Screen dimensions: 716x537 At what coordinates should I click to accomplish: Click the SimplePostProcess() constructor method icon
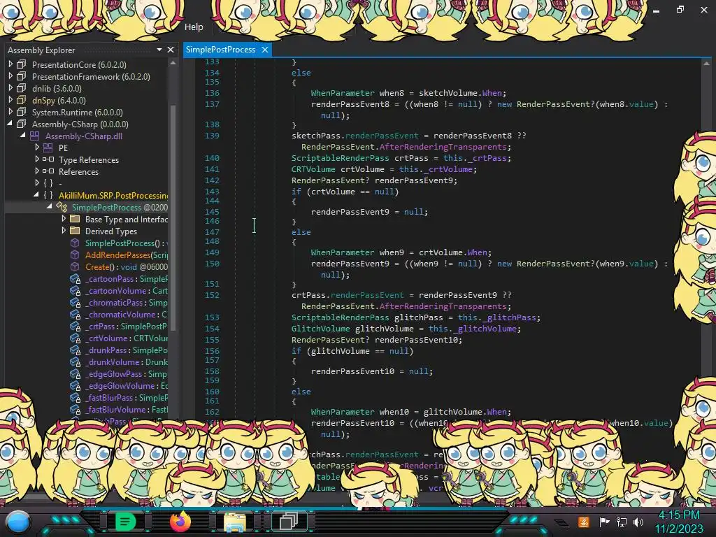tap(75, 243)
